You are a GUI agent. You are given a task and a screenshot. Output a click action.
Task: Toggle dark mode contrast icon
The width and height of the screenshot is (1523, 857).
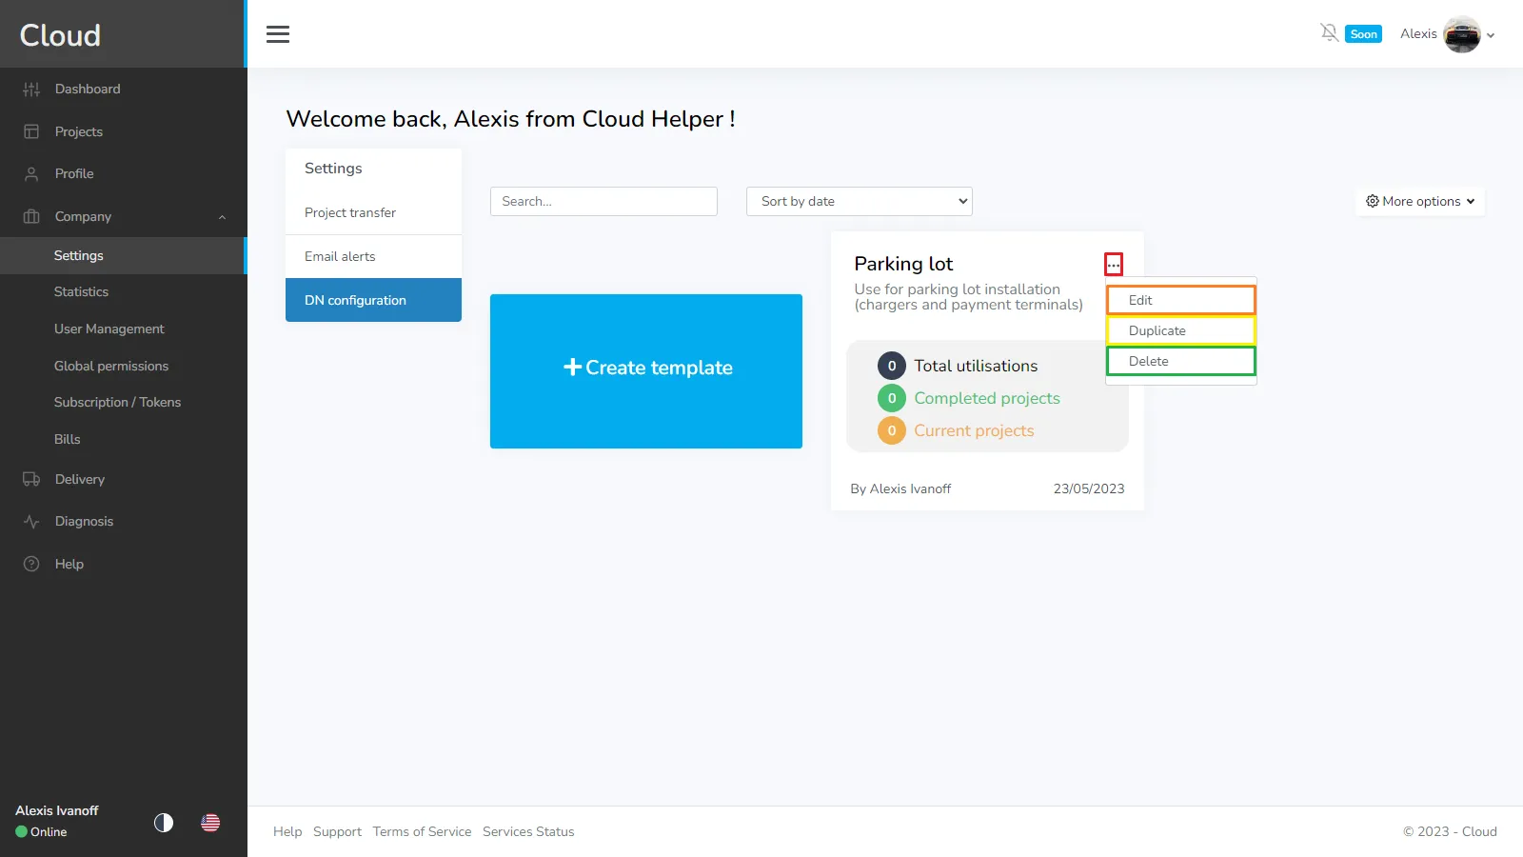click(x=164, y=823)
